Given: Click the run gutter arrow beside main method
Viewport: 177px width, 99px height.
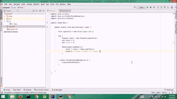Looking at the screenshot, I should [x=47, y=27].
